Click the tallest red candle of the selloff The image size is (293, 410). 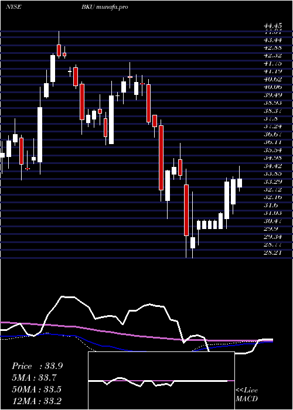[x=161, y=158]
